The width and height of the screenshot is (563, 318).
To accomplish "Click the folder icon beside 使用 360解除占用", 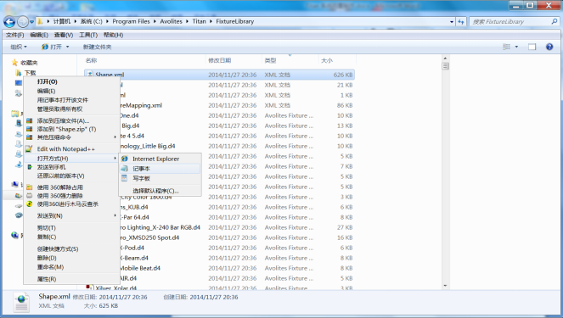I will point(30,187).
